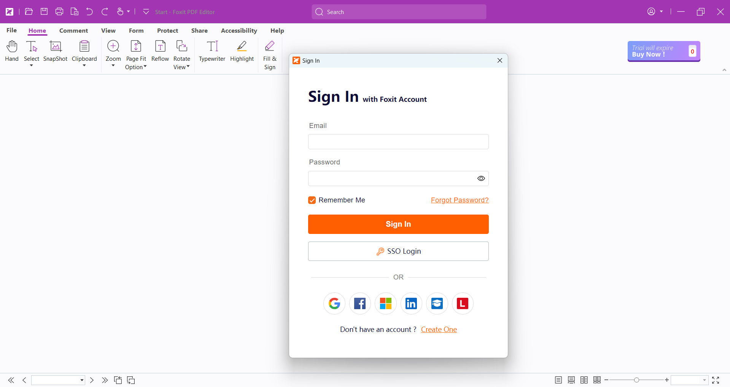The height and width of the screenshot is (387, 730).
Task: Switch to the Share tab
Action: (x=199, y=30)
